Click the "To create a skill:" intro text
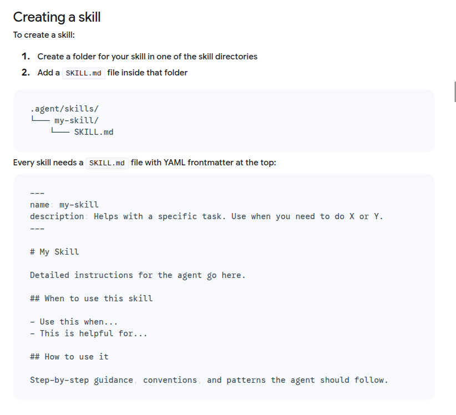This screenshot has height=415, width=456. [44, 35]
